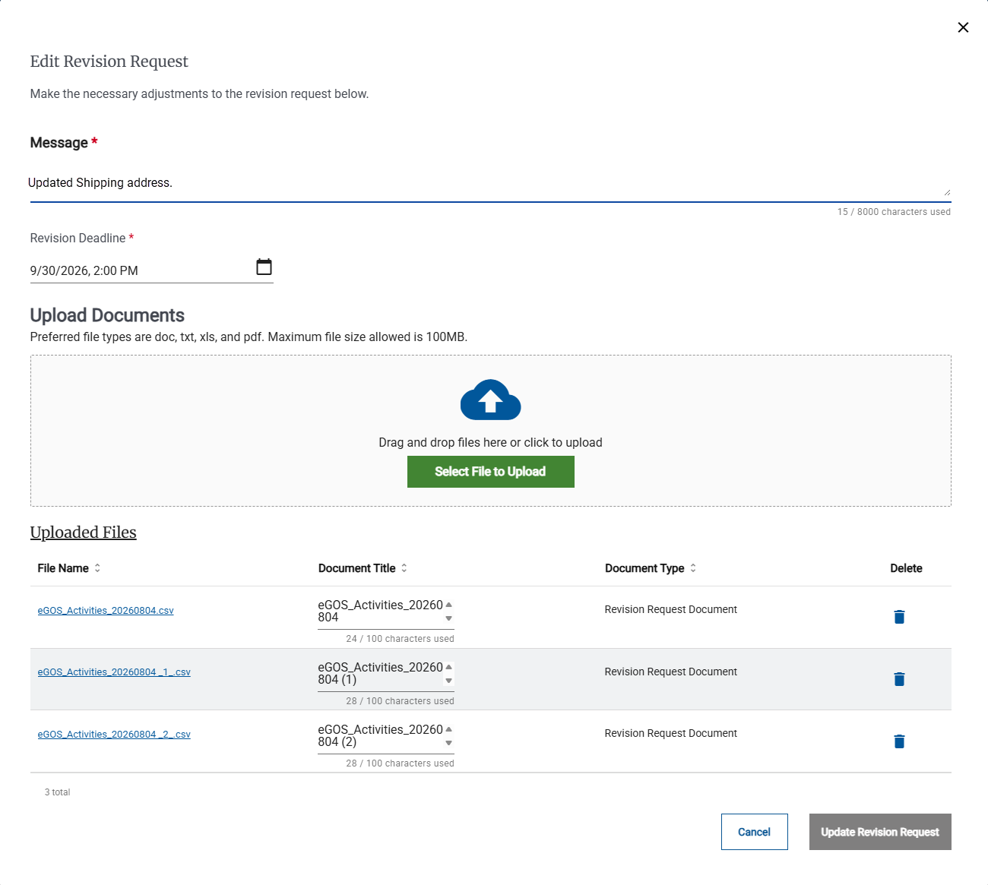Edit the Message text area

click(x=490, y=183)
